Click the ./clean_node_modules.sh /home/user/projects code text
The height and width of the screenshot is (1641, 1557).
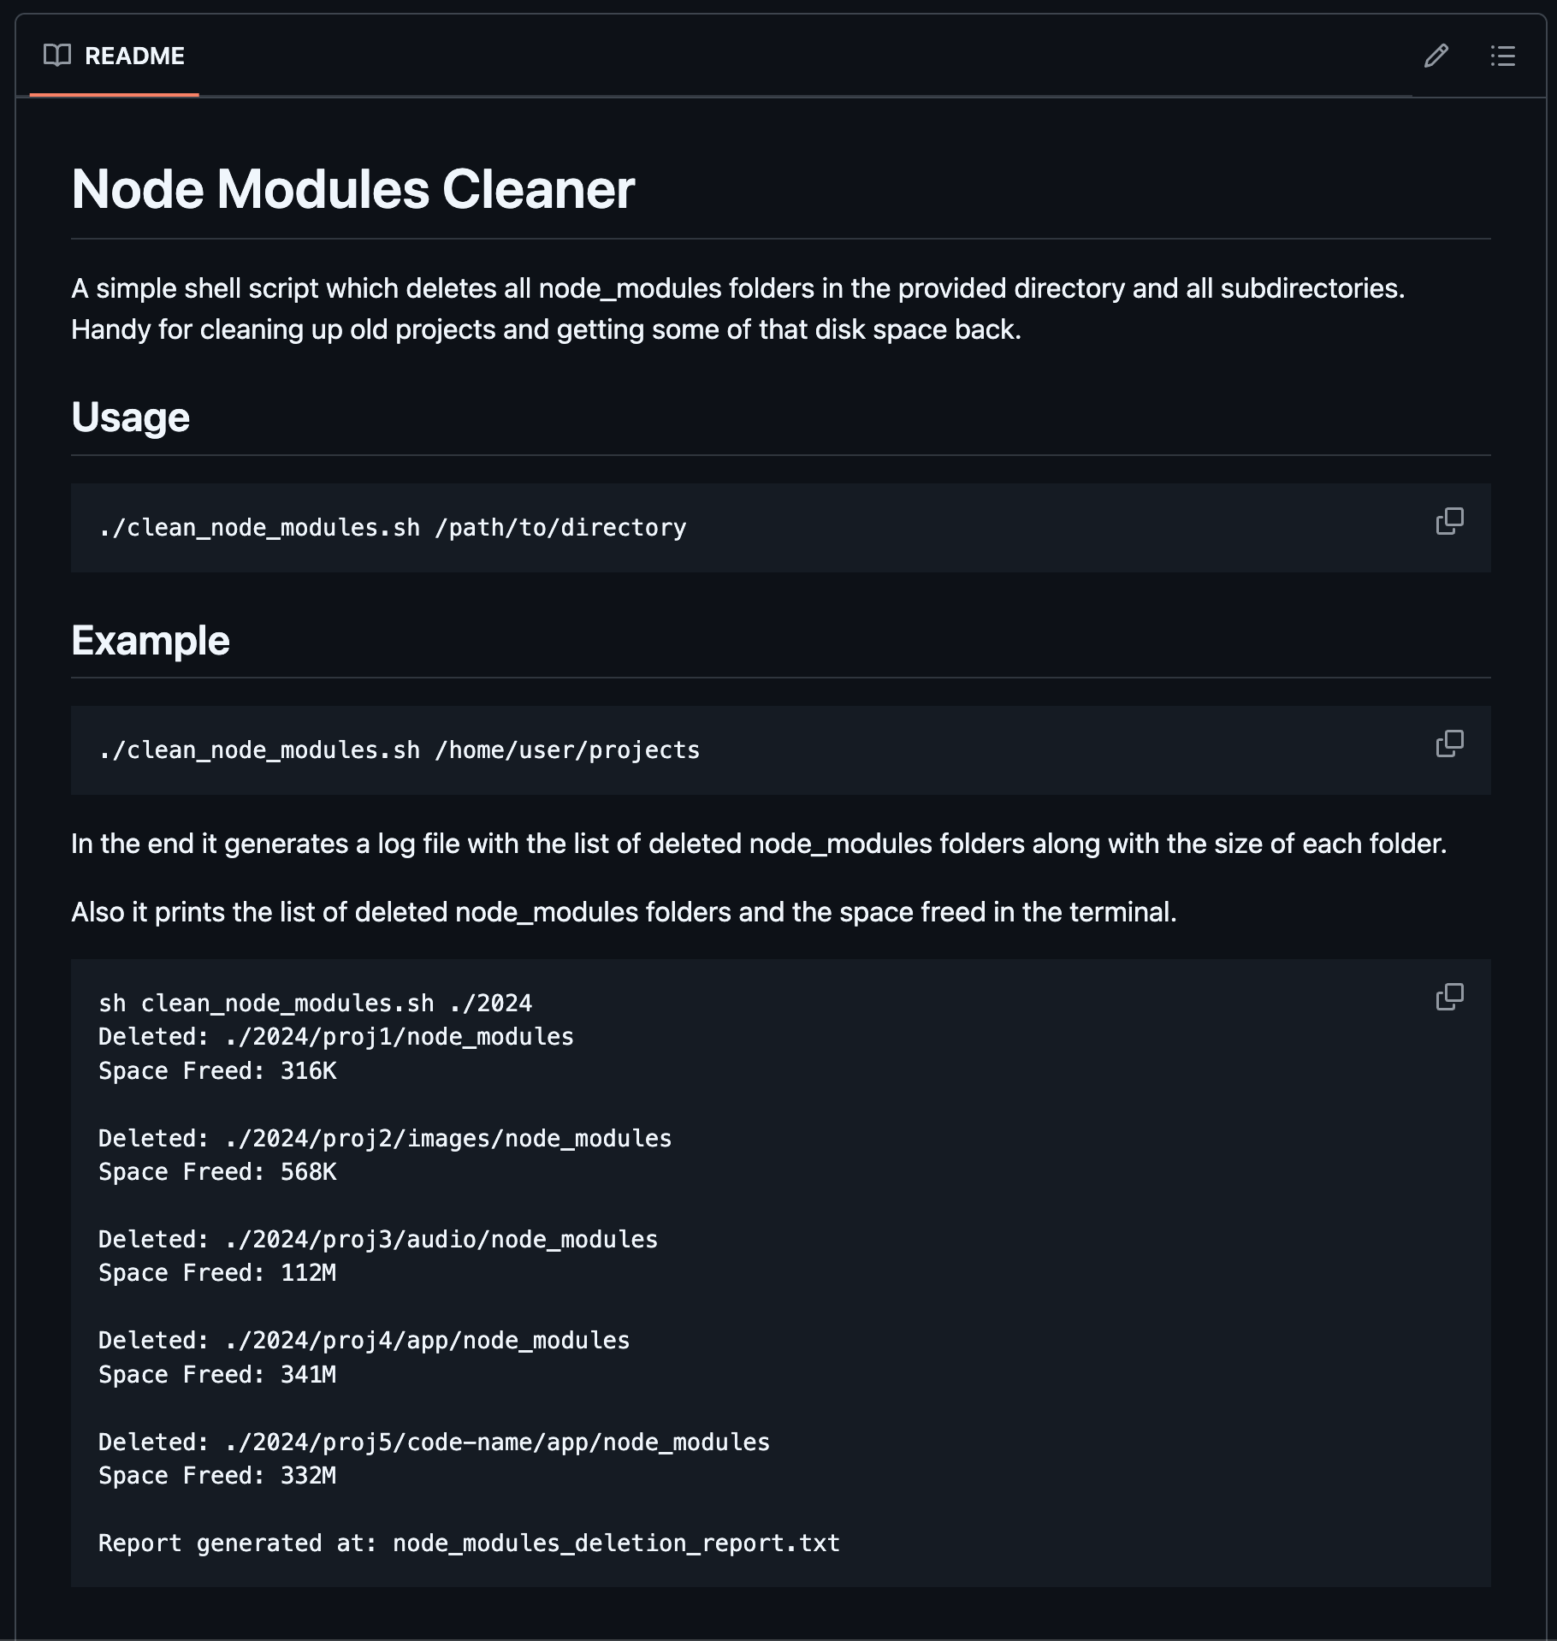pos(400,750)
